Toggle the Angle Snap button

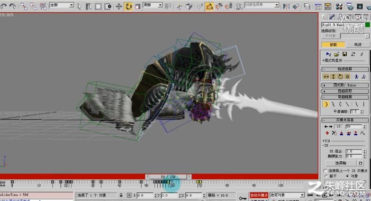pos(209,7)
